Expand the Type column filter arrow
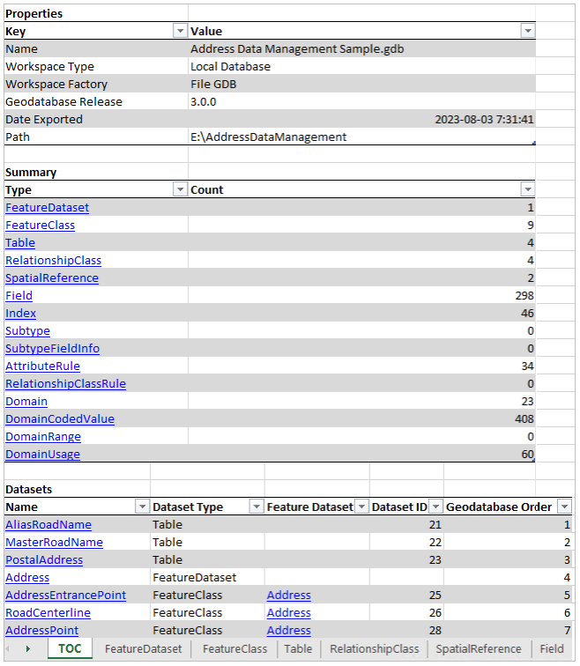Viewport: 580px width, 666px height. (180, 189)
